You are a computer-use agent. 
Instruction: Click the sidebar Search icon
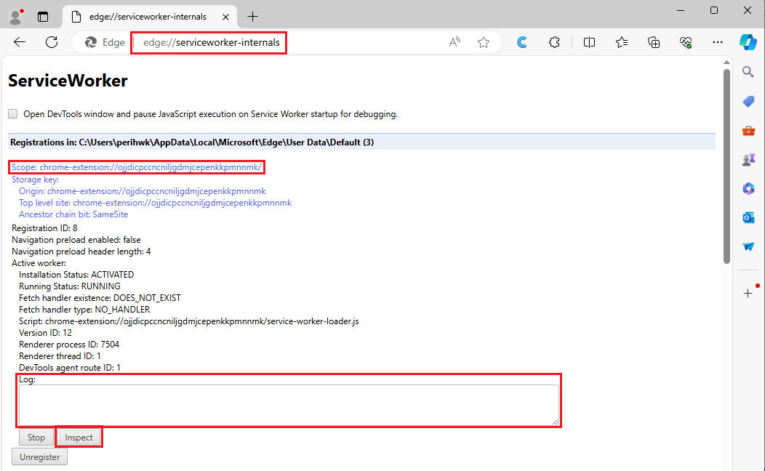(x=748, y=72)
